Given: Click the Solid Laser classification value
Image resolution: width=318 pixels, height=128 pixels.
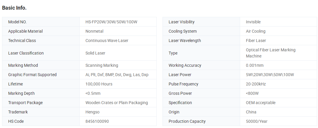Looking at the screenshot, I should pyautogui.click(x=95, y=53).
